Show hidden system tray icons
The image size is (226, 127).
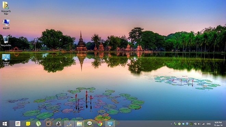click(x=171, y=124)
